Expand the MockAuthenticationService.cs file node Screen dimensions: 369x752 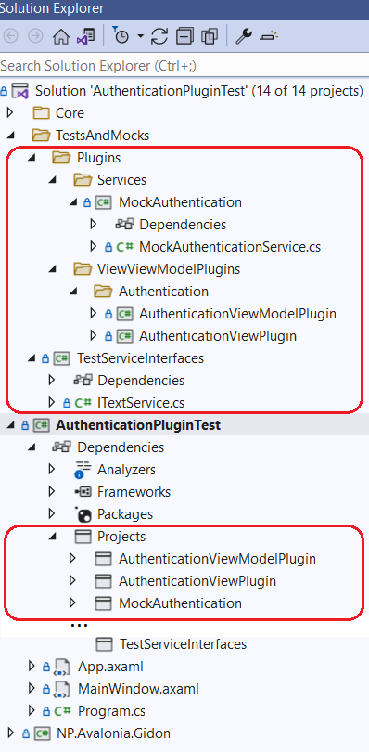click(x=94, y=247)
